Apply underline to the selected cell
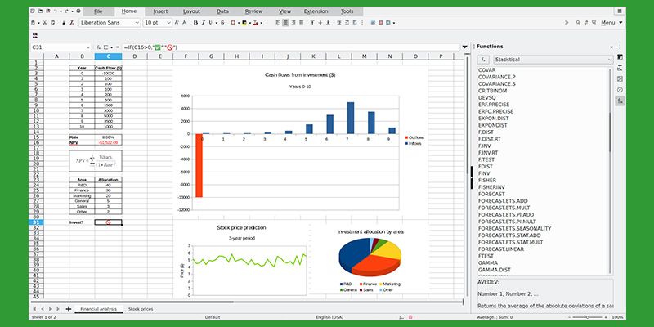The image size is (654, 327). [210, 23]
